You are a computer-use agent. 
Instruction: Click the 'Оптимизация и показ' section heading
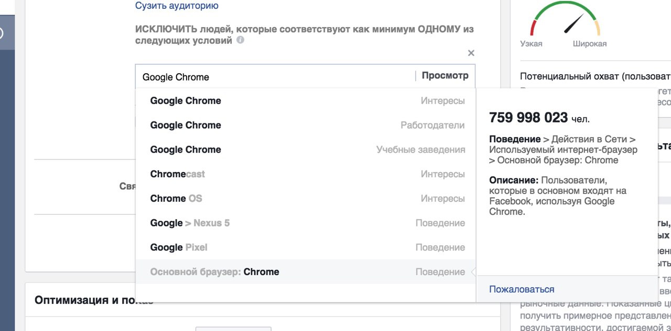(94, 300)
